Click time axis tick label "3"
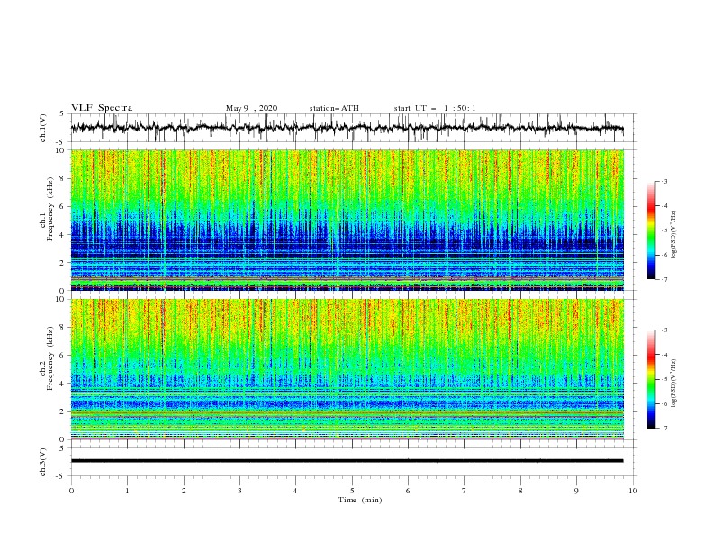The width and height of the screenshot is (713, 551). coord(239,491)
